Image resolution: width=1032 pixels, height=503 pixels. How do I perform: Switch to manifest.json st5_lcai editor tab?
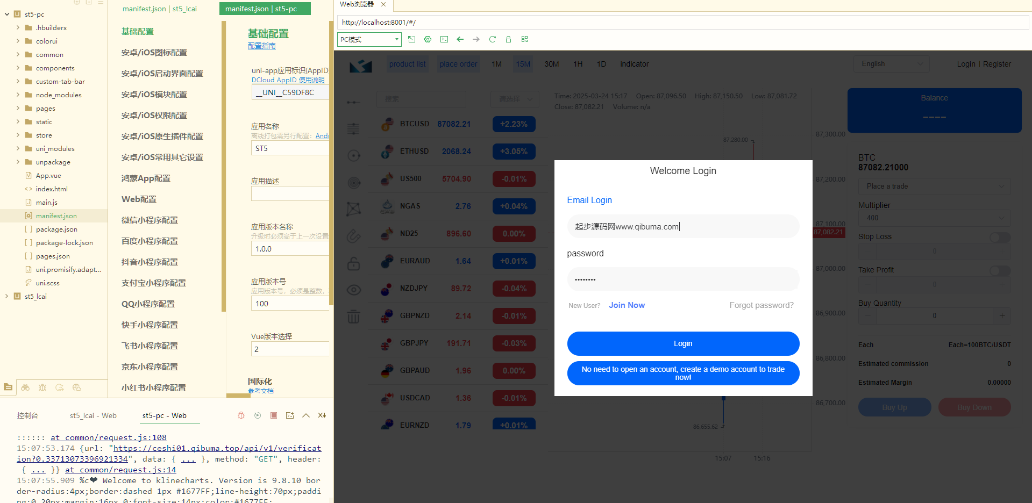tap(160, 9)
